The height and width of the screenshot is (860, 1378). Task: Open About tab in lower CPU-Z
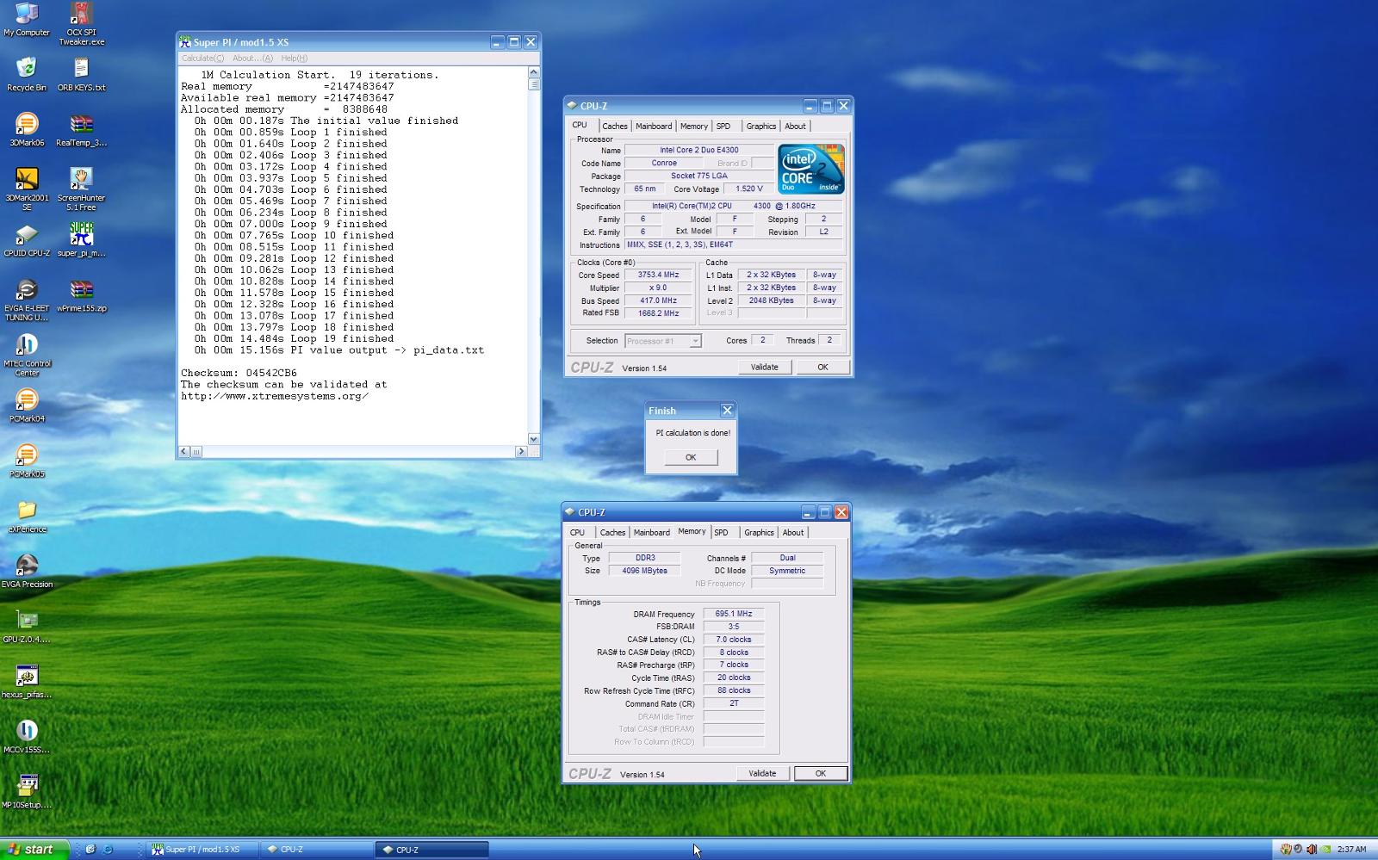[792, 532]
